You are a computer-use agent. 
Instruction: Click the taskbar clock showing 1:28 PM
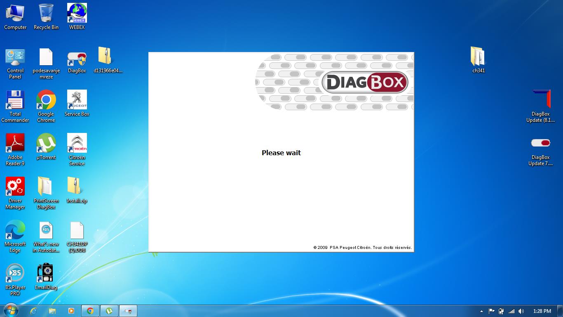542,311
